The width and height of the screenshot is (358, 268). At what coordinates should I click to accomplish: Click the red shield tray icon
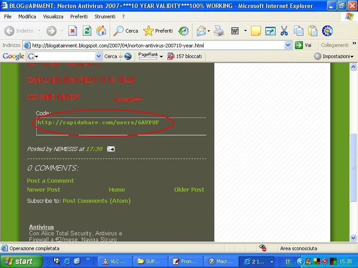coord(324,261)
